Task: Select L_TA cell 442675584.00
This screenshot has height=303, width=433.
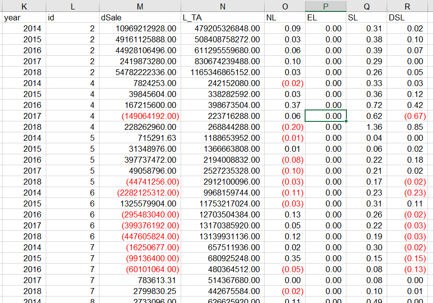Action: [222, 291]
